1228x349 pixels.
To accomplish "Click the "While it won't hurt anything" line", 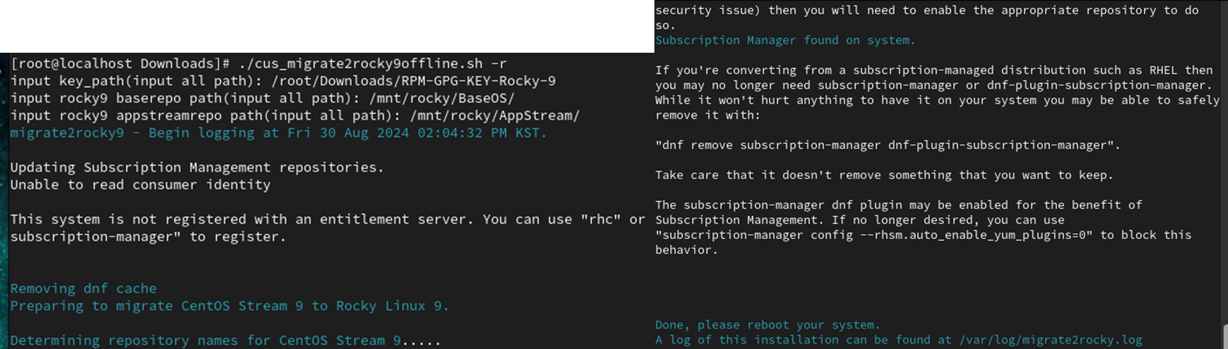I will pyautogui.click(x=937, y=100).
